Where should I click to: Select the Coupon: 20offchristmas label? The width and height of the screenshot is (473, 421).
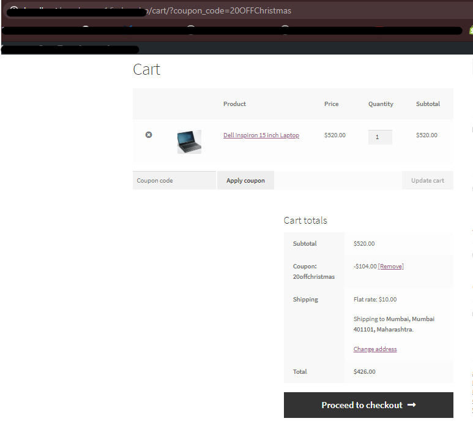pos(314,271)
